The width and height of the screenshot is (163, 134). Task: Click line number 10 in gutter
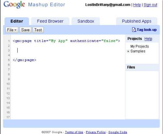pyautogui.click(x=8, y=84)
